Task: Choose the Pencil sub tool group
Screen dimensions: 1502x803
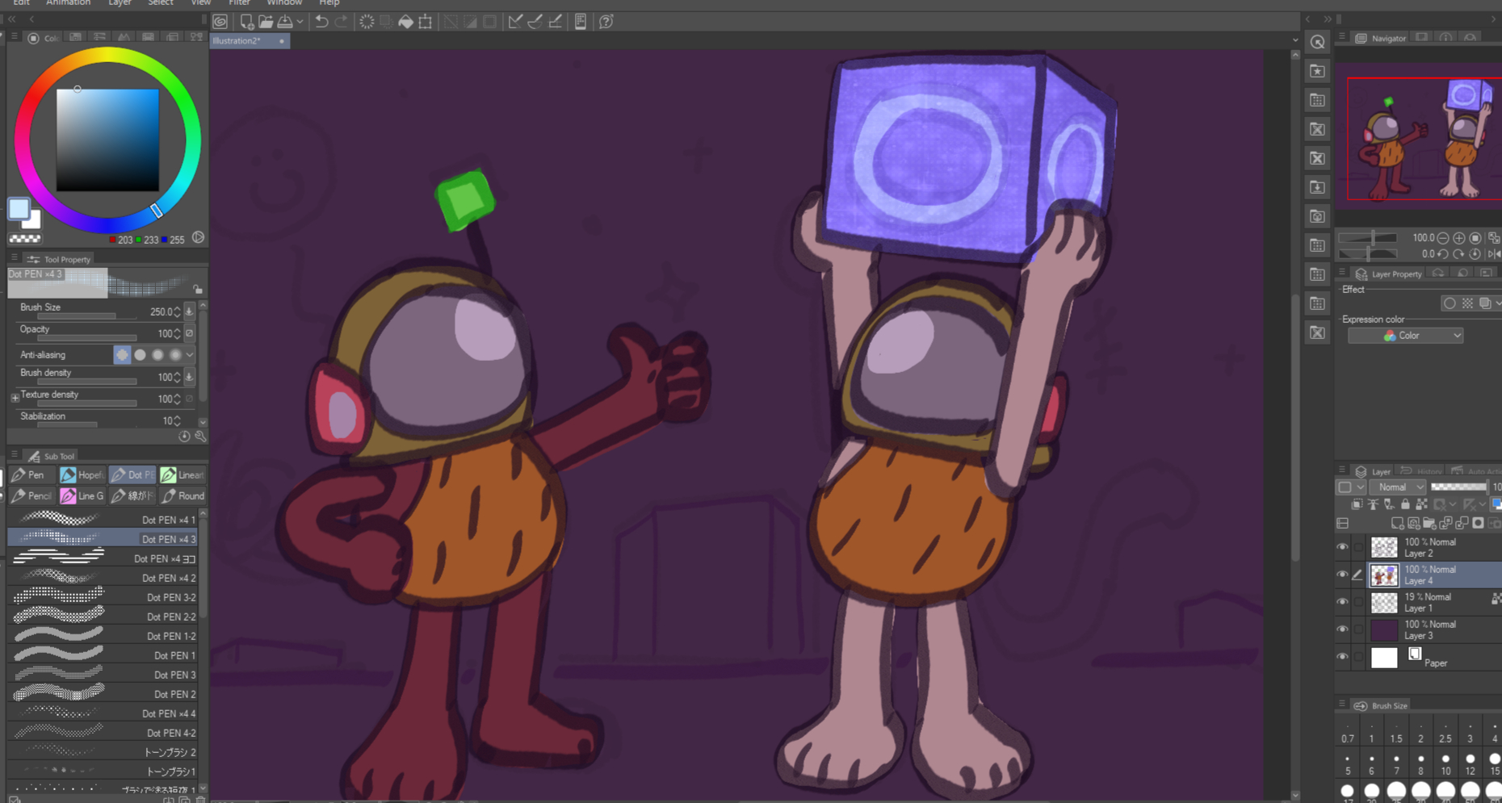Action: click(x=32, y=496)
